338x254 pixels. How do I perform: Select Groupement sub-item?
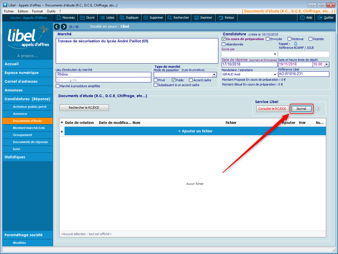[x=28, y=135]
